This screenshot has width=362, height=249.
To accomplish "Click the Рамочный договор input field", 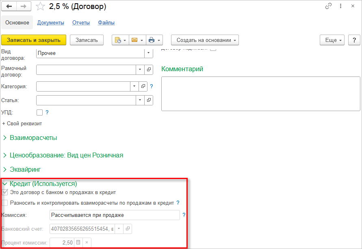I will (86, 70).
